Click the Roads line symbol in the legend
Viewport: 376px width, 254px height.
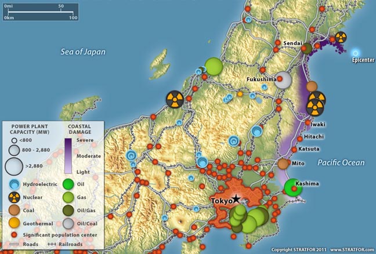tap(14, 244)
